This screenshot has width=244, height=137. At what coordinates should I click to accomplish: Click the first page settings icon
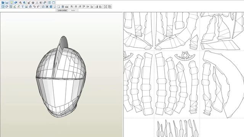pyautogui.click(x=55, y=7)
